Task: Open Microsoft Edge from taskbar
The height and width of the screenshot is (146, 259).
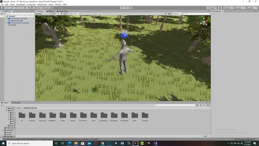Action: point(69,143)
